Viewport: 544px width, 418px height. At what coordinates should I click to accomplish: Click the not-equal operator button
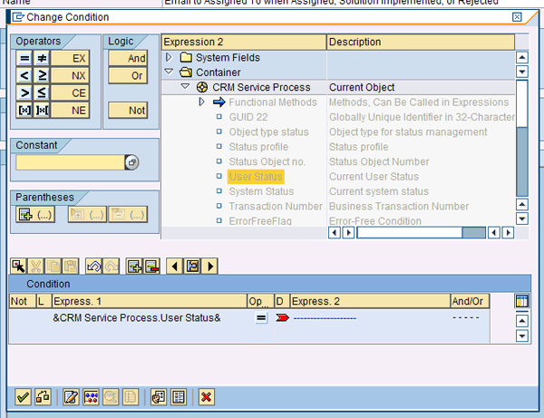click(42, 58)
